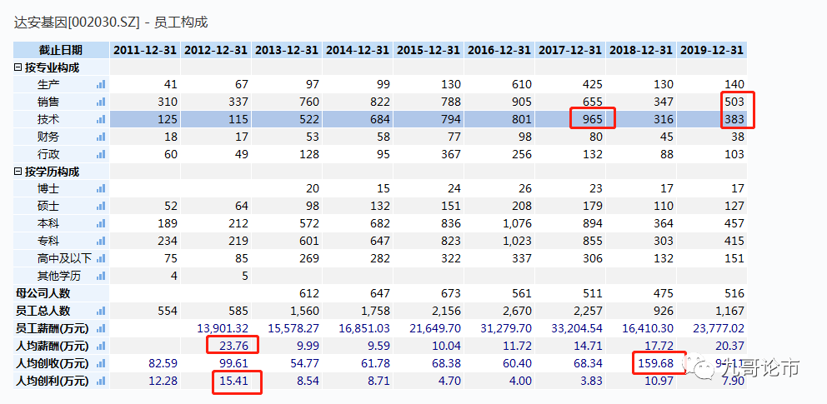Open chart icon for 博士 row
The height and width of the screenshot is (404, 827).
click(x=101, y=188)
